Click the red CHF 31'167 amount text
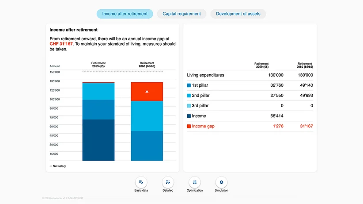 61,44
